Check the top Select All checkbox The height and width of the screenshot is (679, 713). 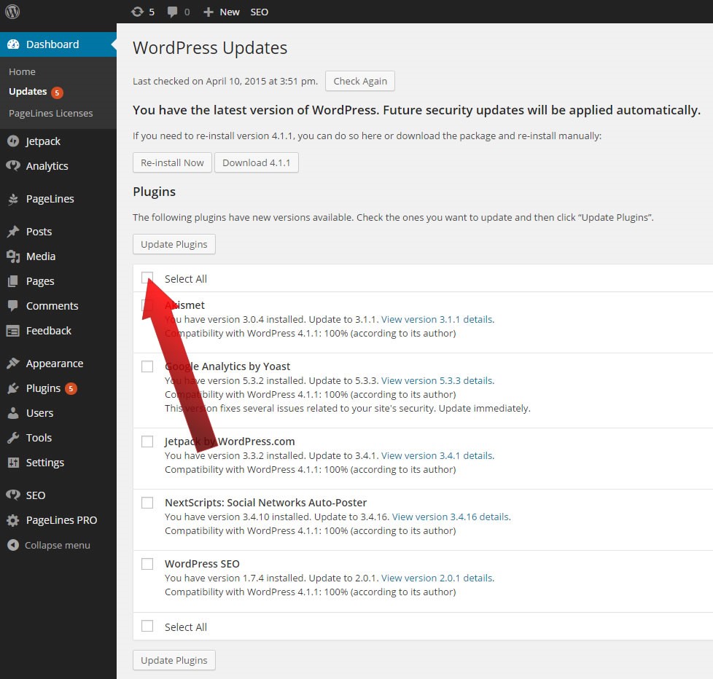pyautogui.click(x=147, y=278)
